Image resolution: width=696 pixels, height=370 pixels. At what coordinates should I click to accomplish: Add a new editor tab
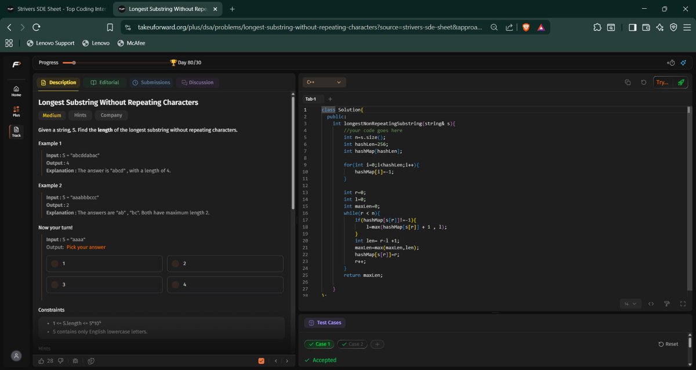coord(330,99)
